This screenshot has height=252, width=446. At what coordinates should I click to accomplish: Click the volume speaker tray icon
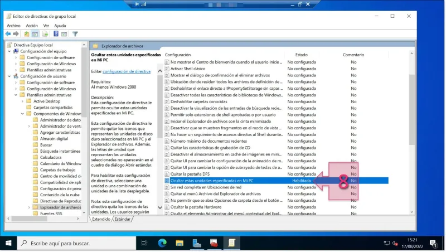[395, 243]
